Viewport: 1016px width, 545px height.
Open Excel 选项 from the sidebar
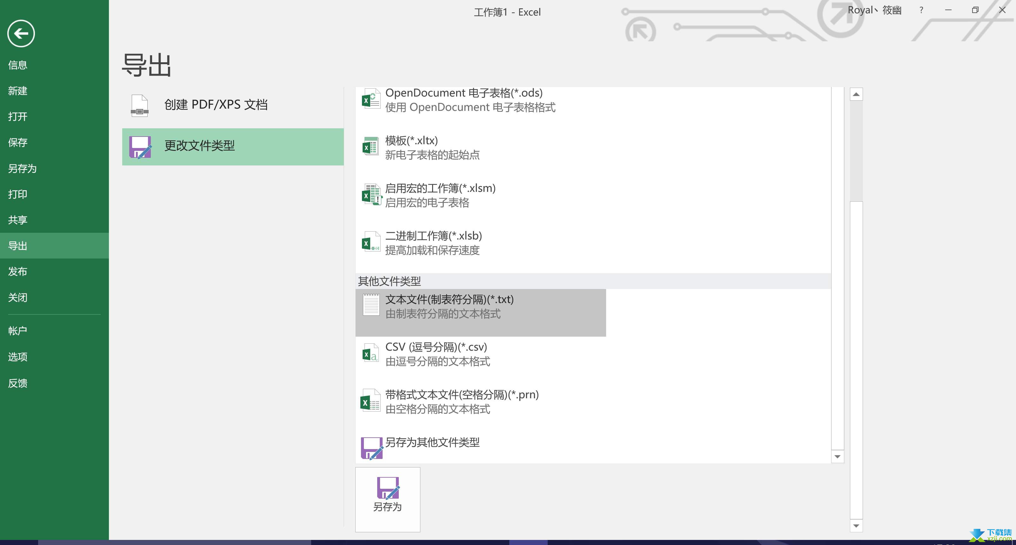click(54, 357)
